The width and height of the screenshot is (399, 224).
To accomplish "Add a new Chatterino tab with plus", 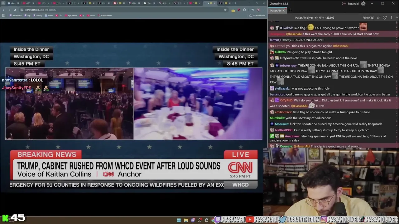I will 290,10.
